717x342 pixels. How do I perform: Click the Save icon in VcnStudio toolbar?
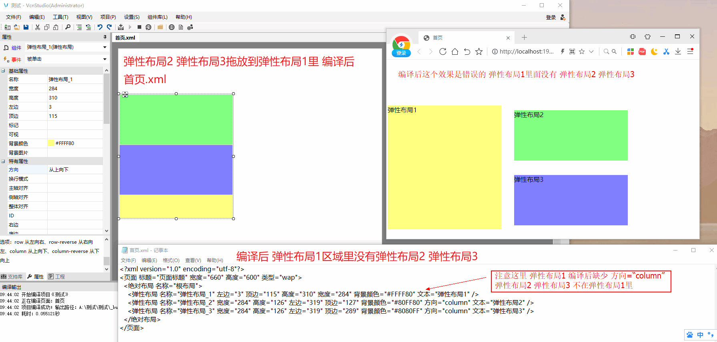26,27
